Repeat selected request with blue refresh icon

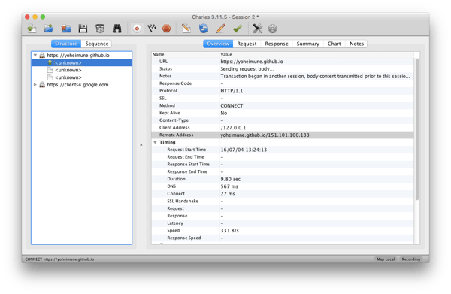(x=204, y=29)
